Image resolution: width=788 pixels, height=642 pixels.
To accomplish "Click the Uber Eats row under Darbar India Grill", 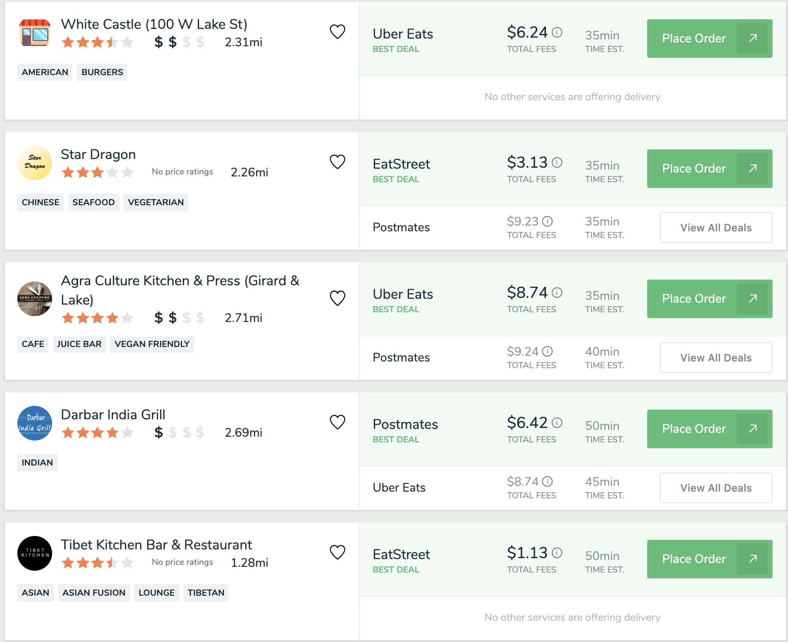I will (572, 488).
